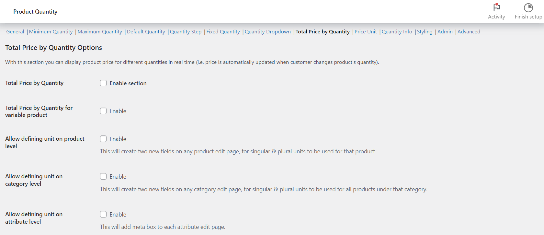This screenshot has height=235, width=544.
Task: Enable defining unit on category level
Action: (103, 176)
